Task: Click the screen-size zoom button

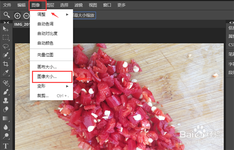Action: 85,15
